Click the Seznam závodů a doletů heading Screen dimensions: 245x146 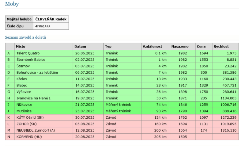click(x=25, y=37)
